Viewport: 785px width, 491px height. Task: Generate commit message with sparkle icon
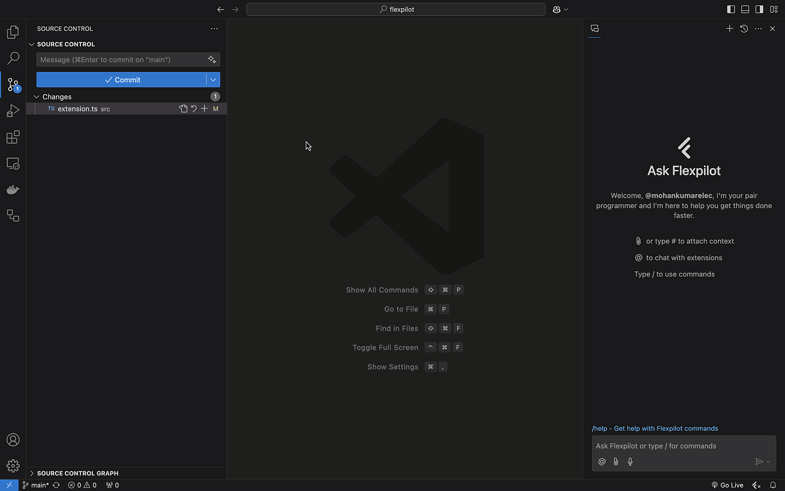tap(212, 60)
